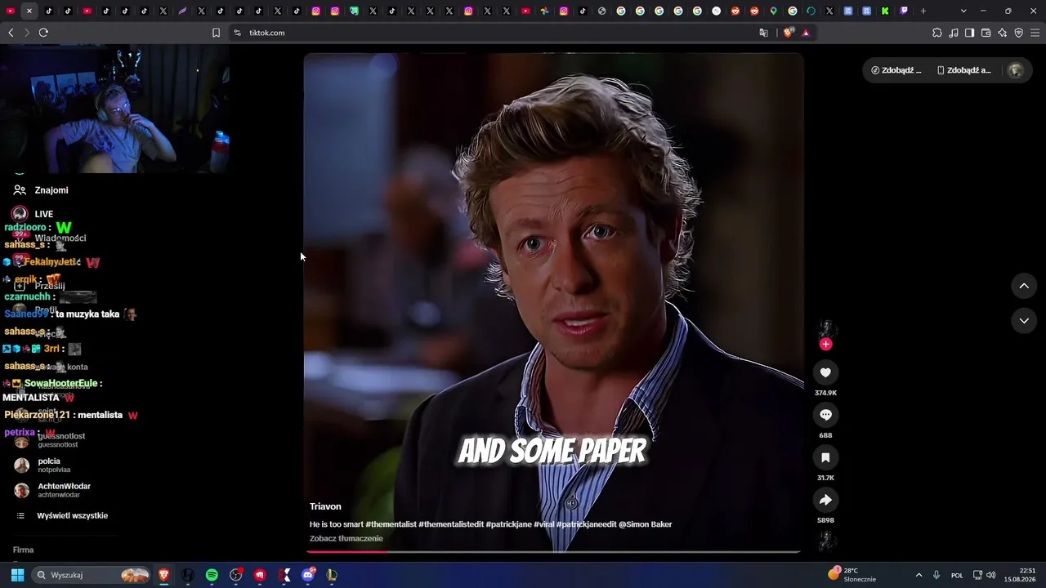Viewport: 1046px width, 588px height.
Task: Open Triavon's profile from the caption
Action: 325,506
